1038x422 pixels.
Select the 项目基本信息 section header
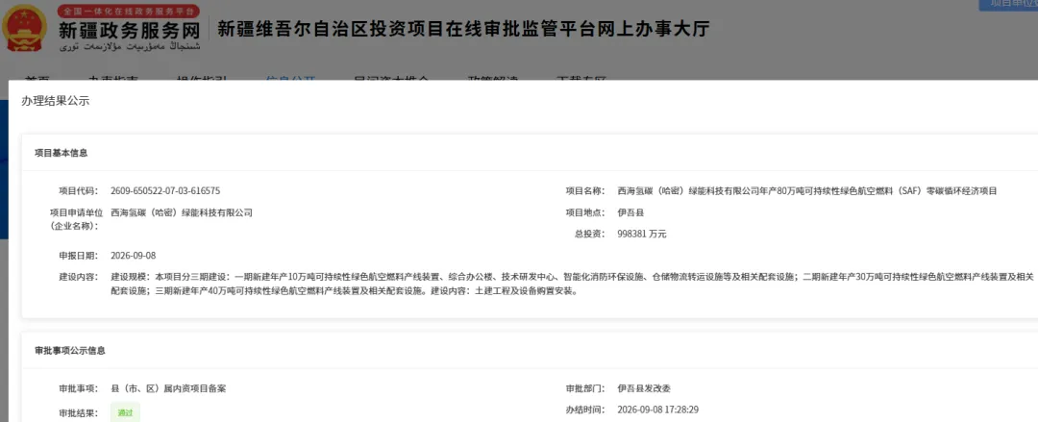[61, 153]
